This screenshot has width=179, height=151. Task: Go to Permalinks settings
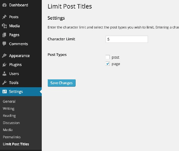click(12, 137)
